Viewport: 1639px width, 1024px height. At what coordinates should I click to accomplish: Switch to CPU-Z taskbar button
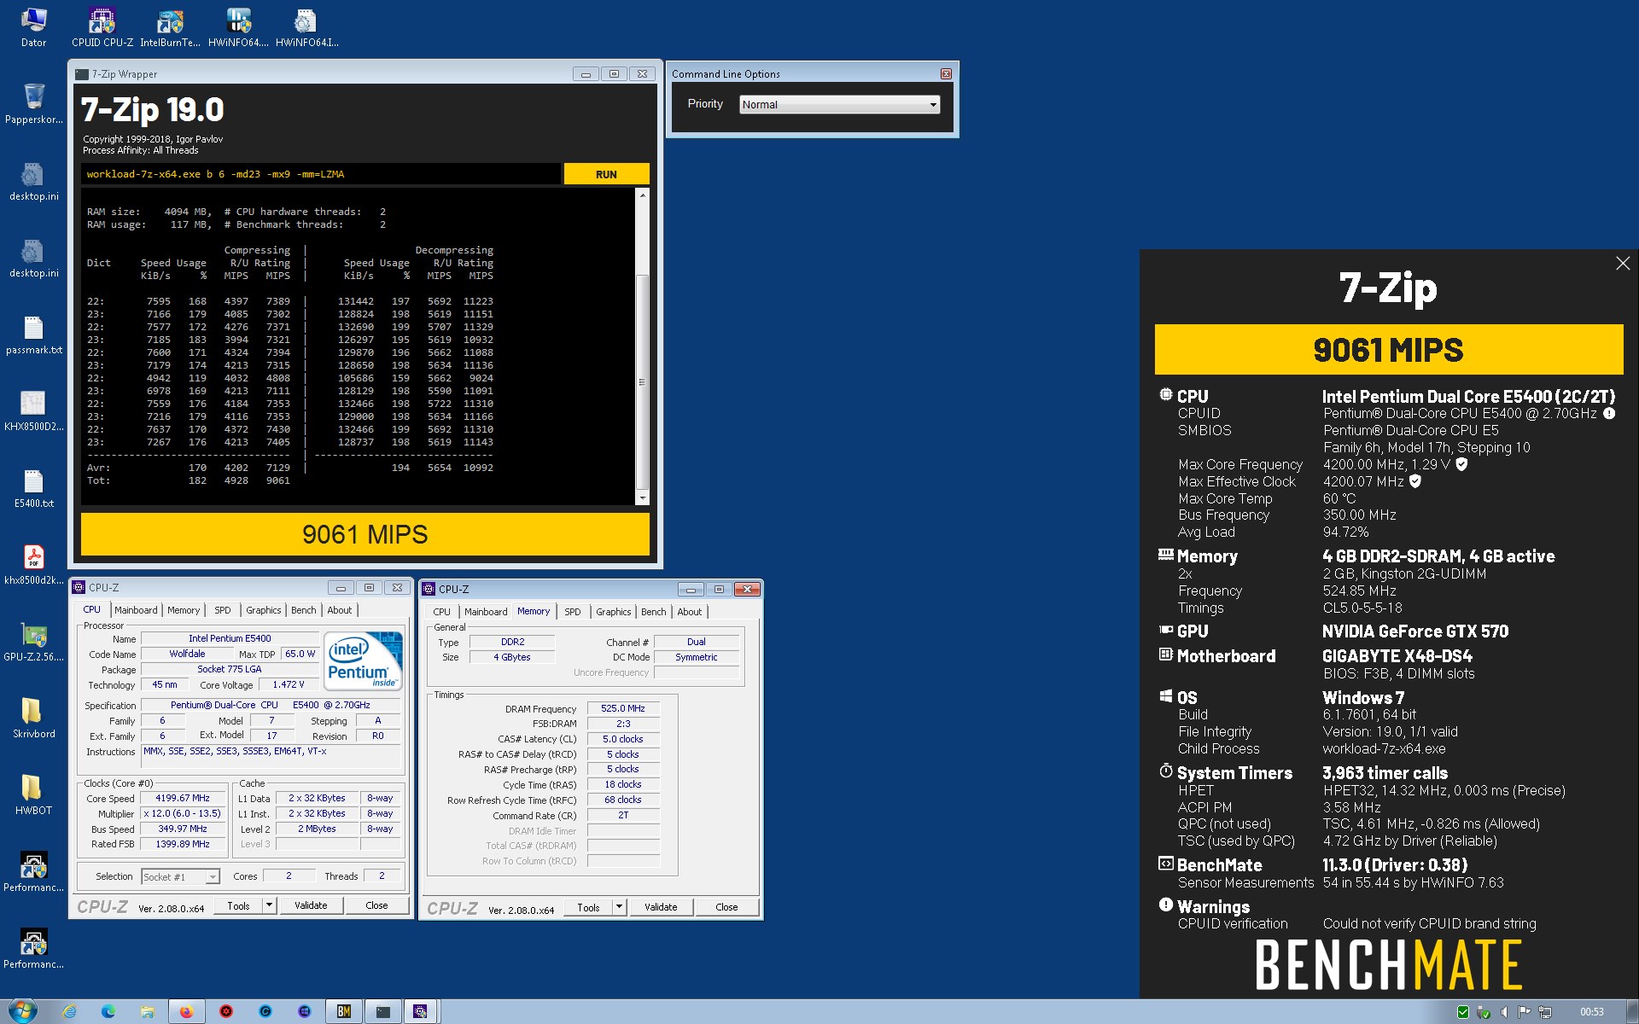click(420, 1011)
